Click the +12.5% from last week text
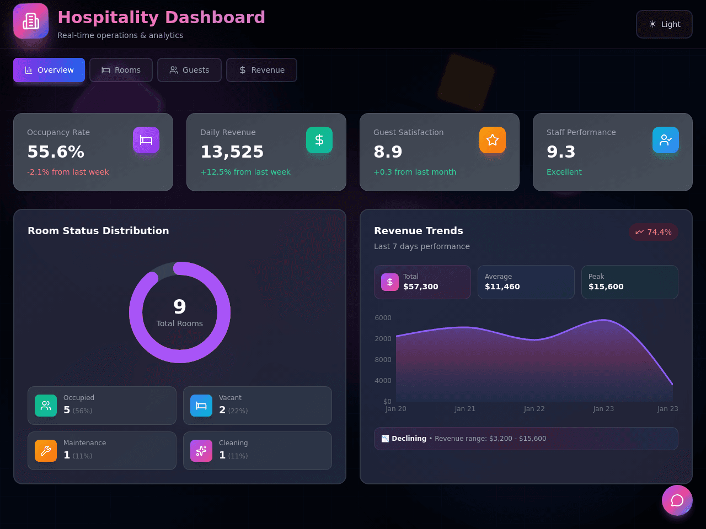The height and width of the screenshot is (529, 706). (245, 172)
